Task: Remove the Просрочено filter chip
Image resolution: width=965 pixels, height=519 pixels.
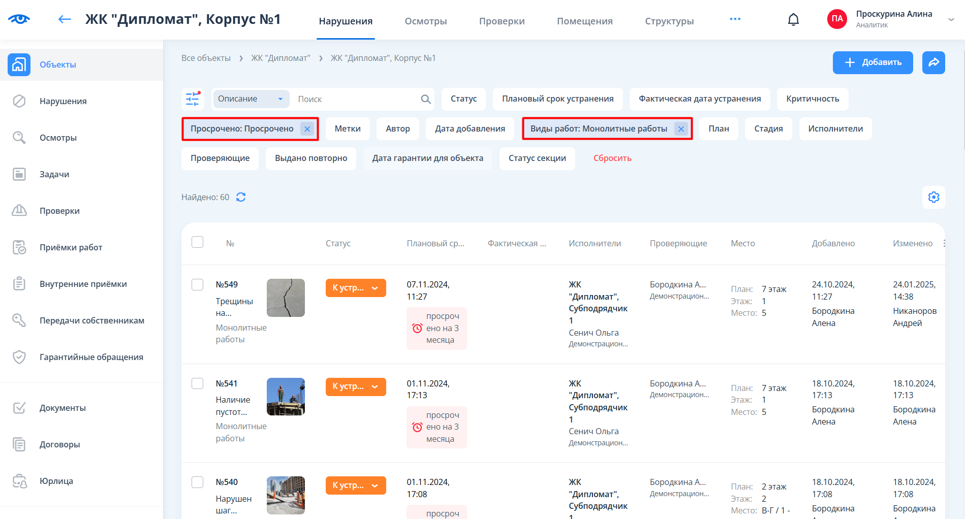Action: 307,129
